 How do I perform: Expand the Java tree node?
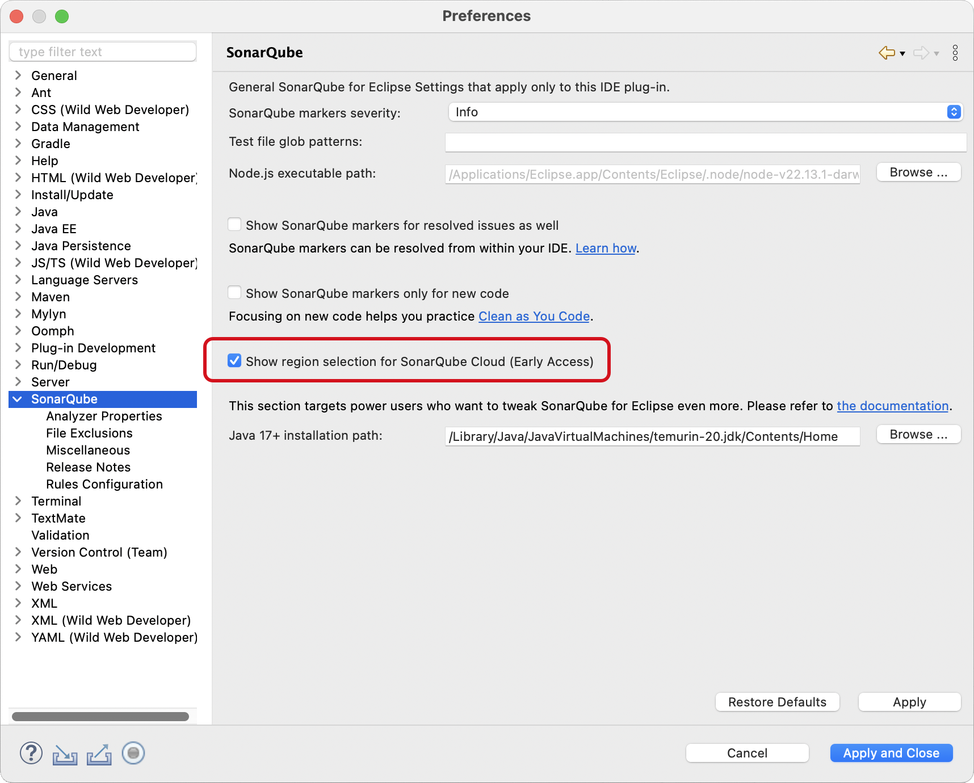coord(18,211)
